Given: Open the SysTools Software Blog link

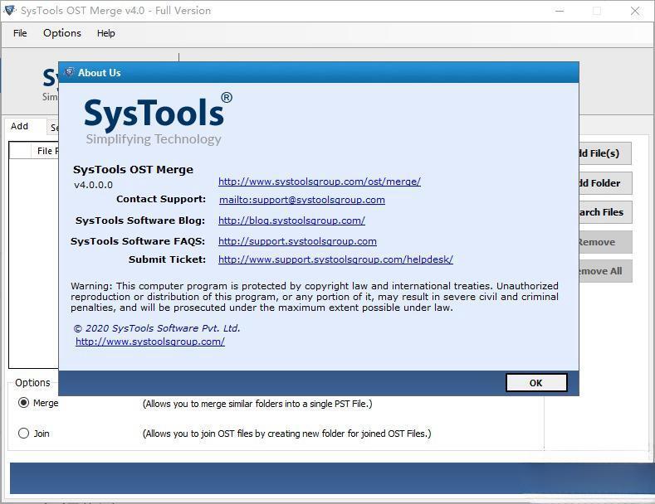Looking at the screenshot, I should tap(291, 220).
